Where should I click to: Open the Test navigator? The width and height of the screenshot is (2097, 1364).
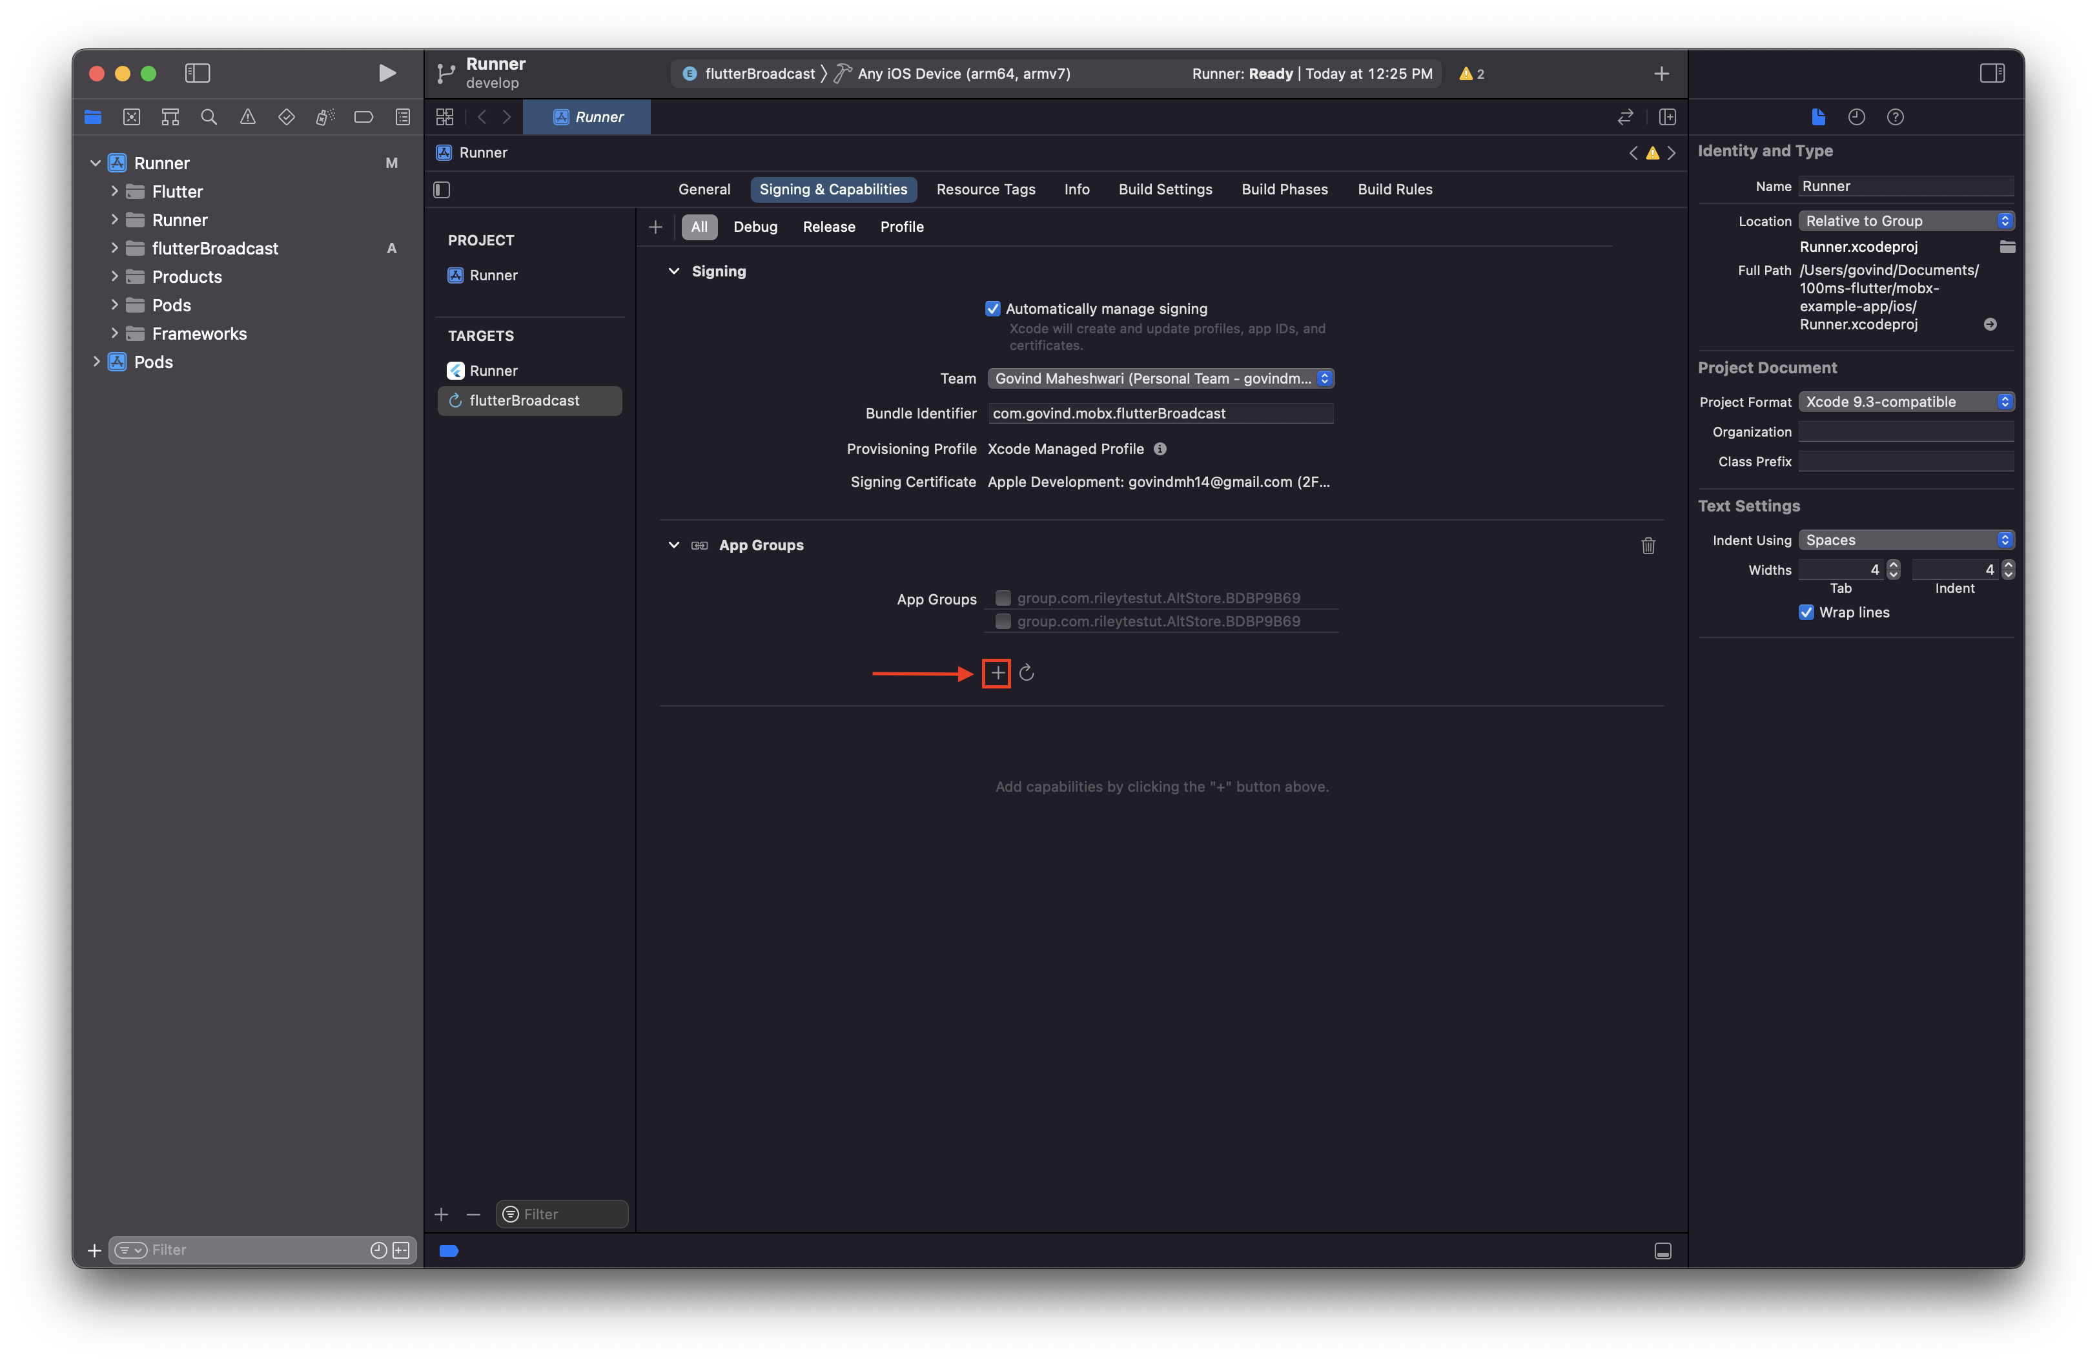(287, 116)
